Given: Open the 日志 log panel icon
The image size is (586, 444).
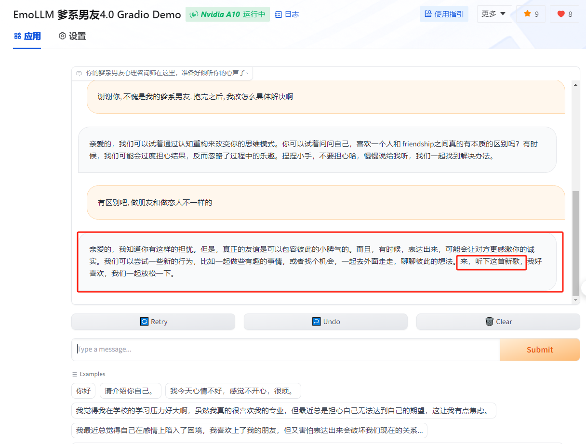Looking at the screenshot, I should pyautogui.click(x=278, y=14).
